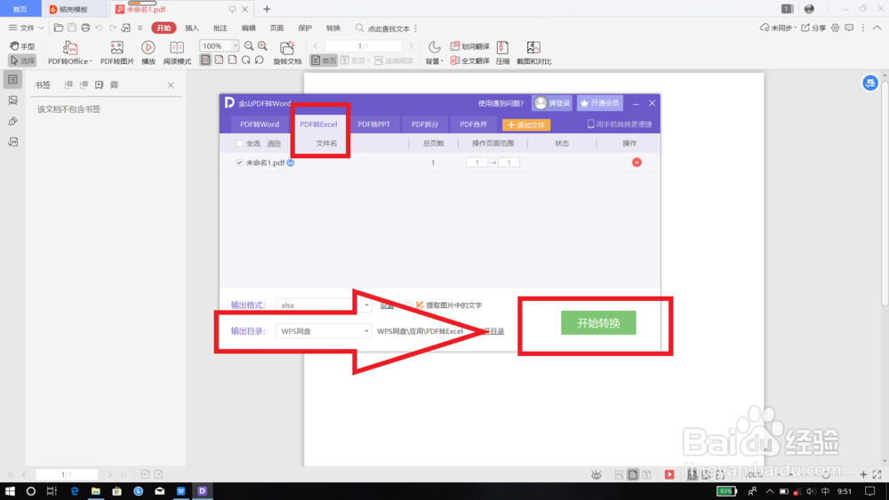Open the settings gear in the top right

pos(835,28)
